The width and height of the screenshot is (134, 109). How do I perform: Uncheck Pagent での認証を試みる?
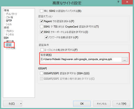[x=41, y=21]
